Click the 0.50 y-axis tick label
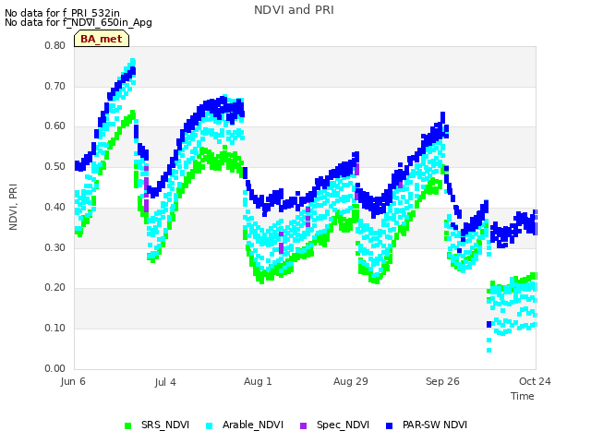Image resolution: width=591 pixels, height=443 pixels. pyautogui.click(x=55, y=166)
